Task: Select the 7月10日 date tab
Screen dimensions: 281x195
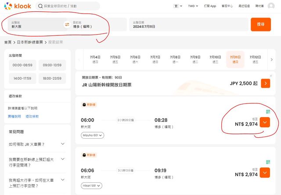Action: point(215,59)
